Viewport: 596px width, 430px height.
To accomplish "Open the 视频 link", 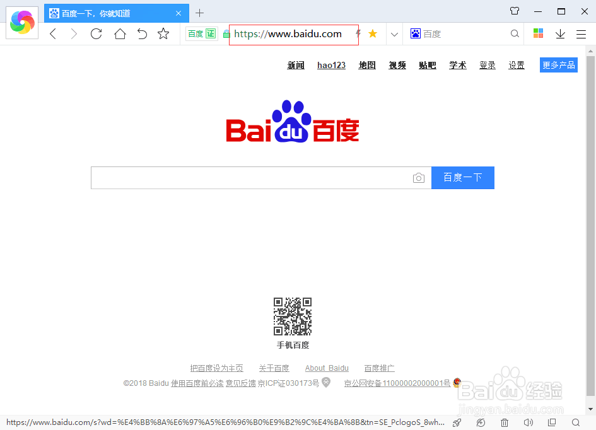I will pos(397,66).
